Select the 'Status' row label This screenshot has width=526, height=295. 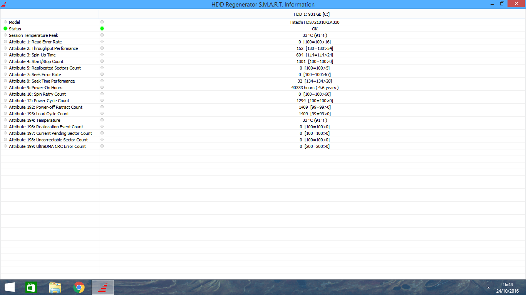[15, 29]
